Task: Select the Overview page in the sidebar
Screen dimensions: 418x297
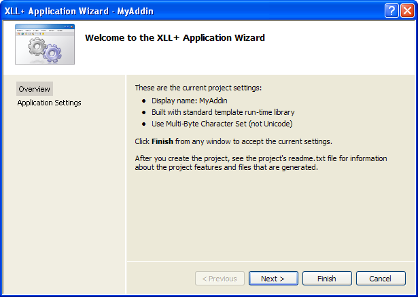Action: [35, 89]
